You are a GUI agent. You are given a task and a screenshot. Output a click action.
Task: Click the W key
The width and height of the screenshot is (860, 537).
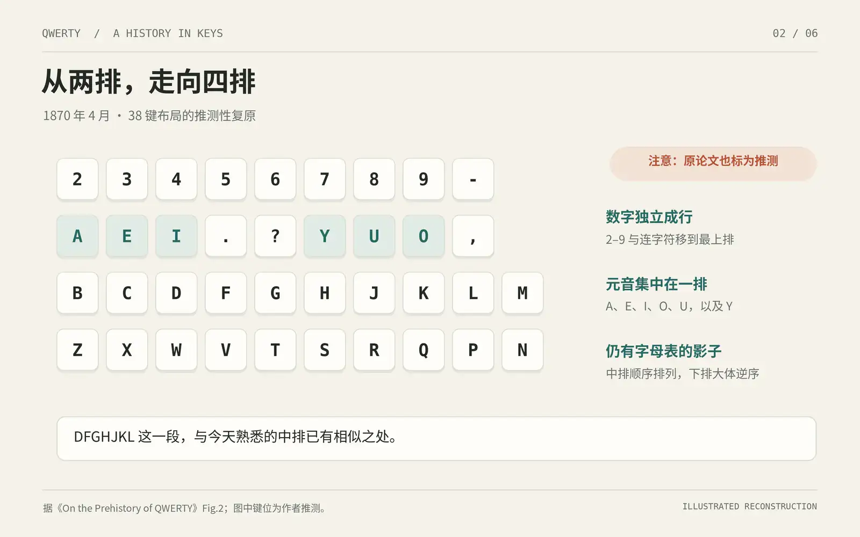(x=176, y=350)
